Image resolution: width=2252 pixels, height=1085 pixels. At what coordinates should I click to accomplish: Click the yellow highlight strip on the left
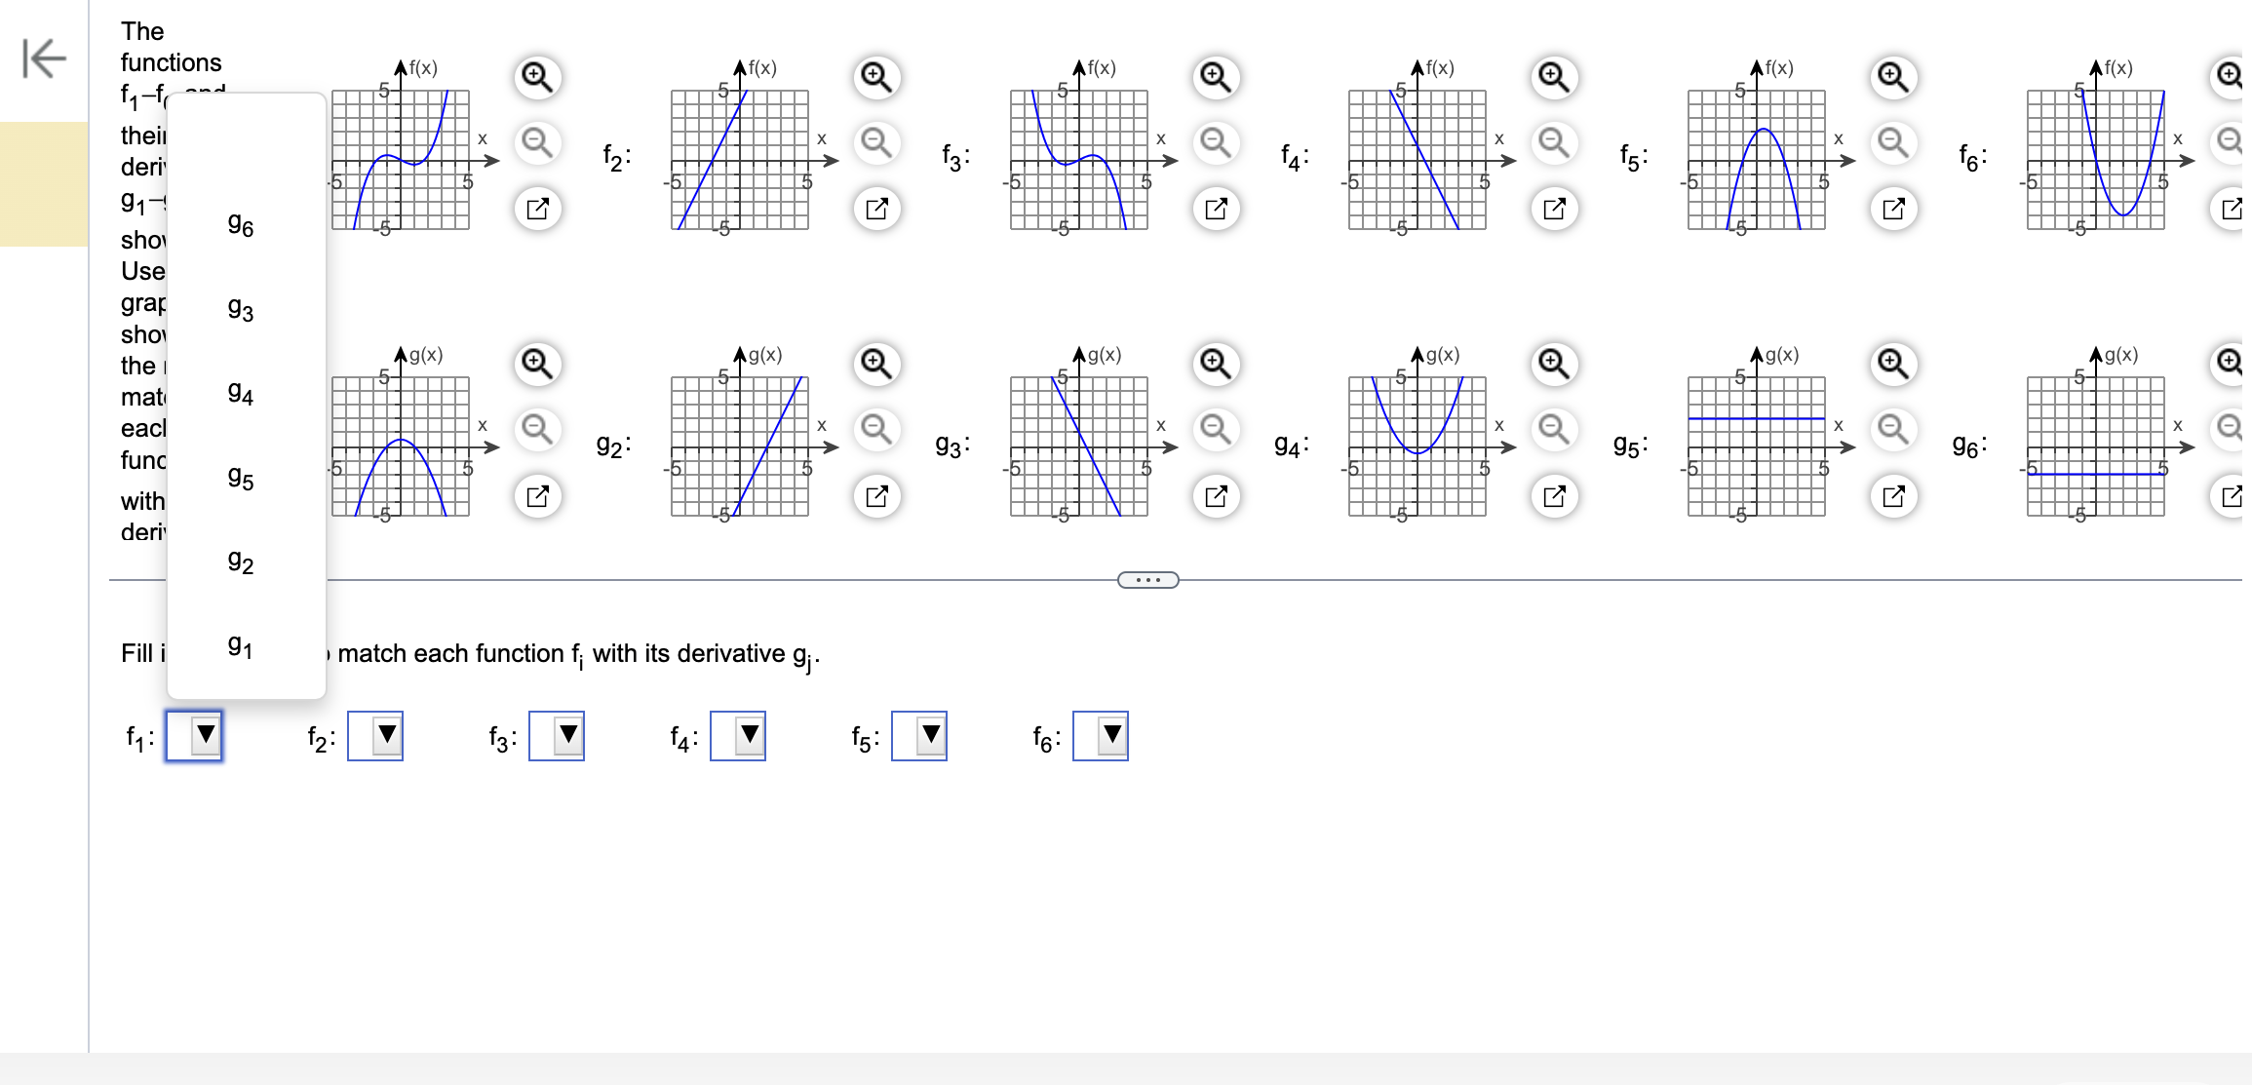(41, 183)
